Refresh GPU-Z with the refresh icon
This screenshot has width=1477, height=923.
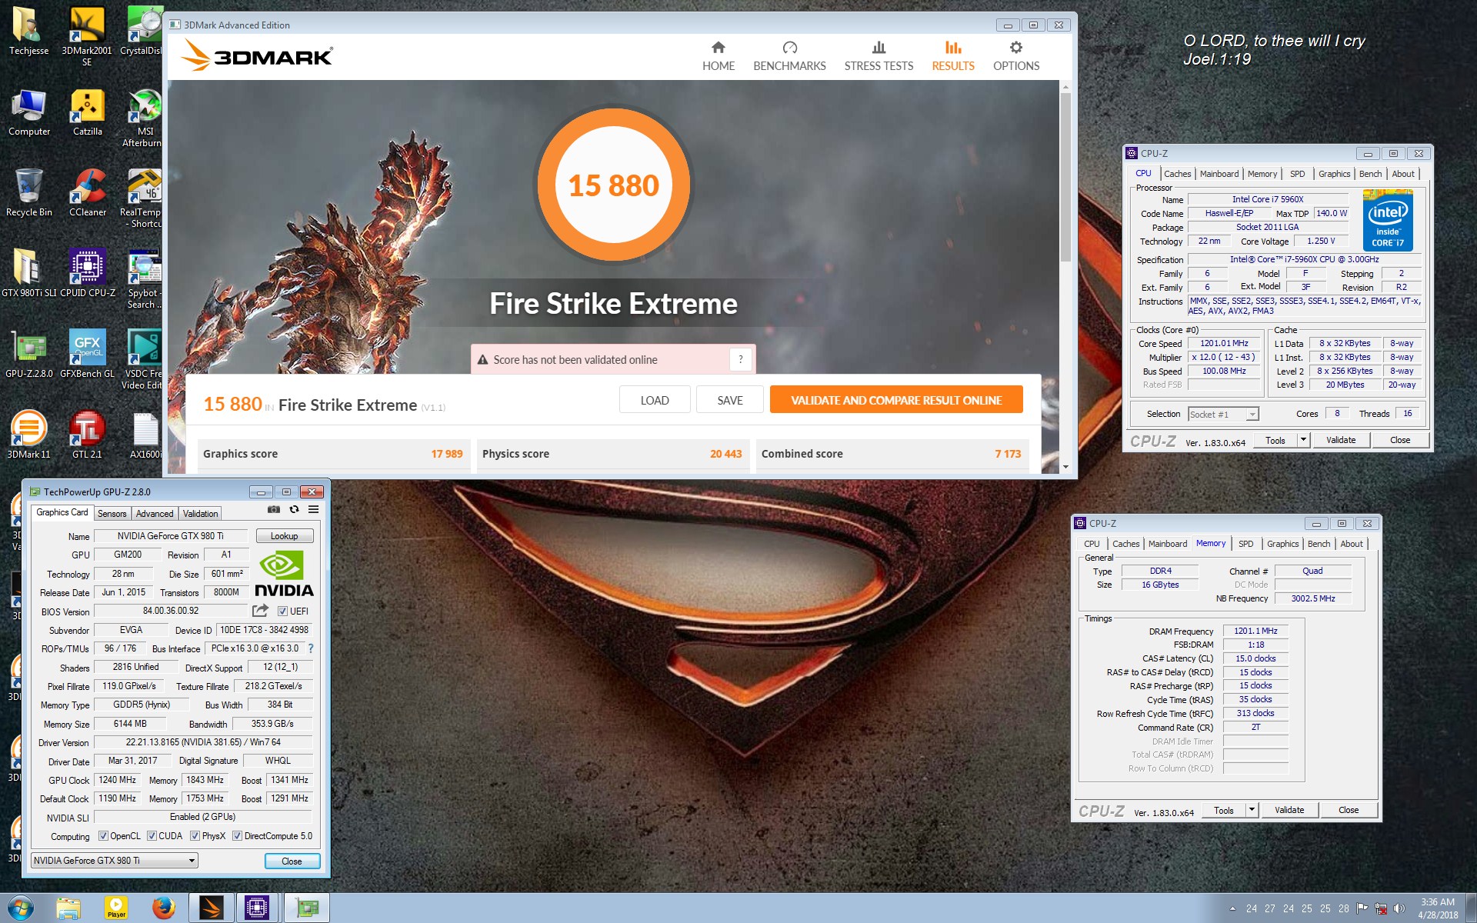pyautogui.click(x=294, y=509)
